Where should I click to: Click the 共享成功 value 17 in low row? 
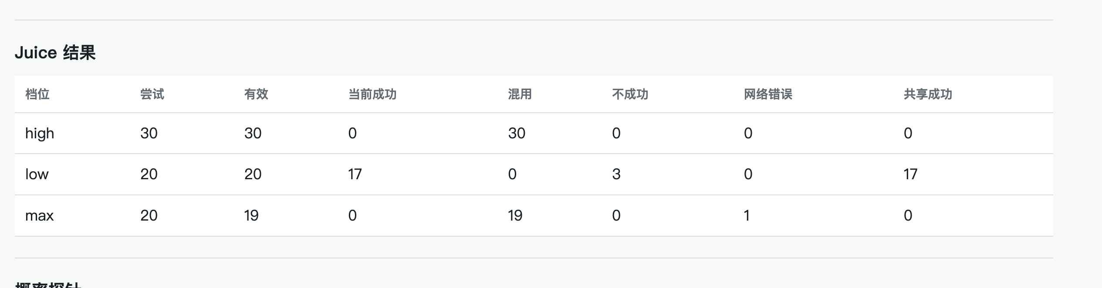click(x=910, y=174)
